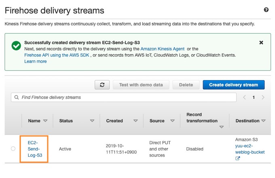This screenshot has height=178, width=275.
Task: Click the Direct PUT and other sources cell
Action: [x=160, y=149]
